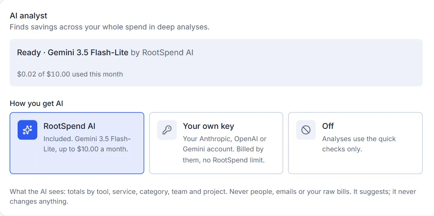Click '$0.02 of $10.00 used this month'
434x216 pixels.
(x=70, y=74)
